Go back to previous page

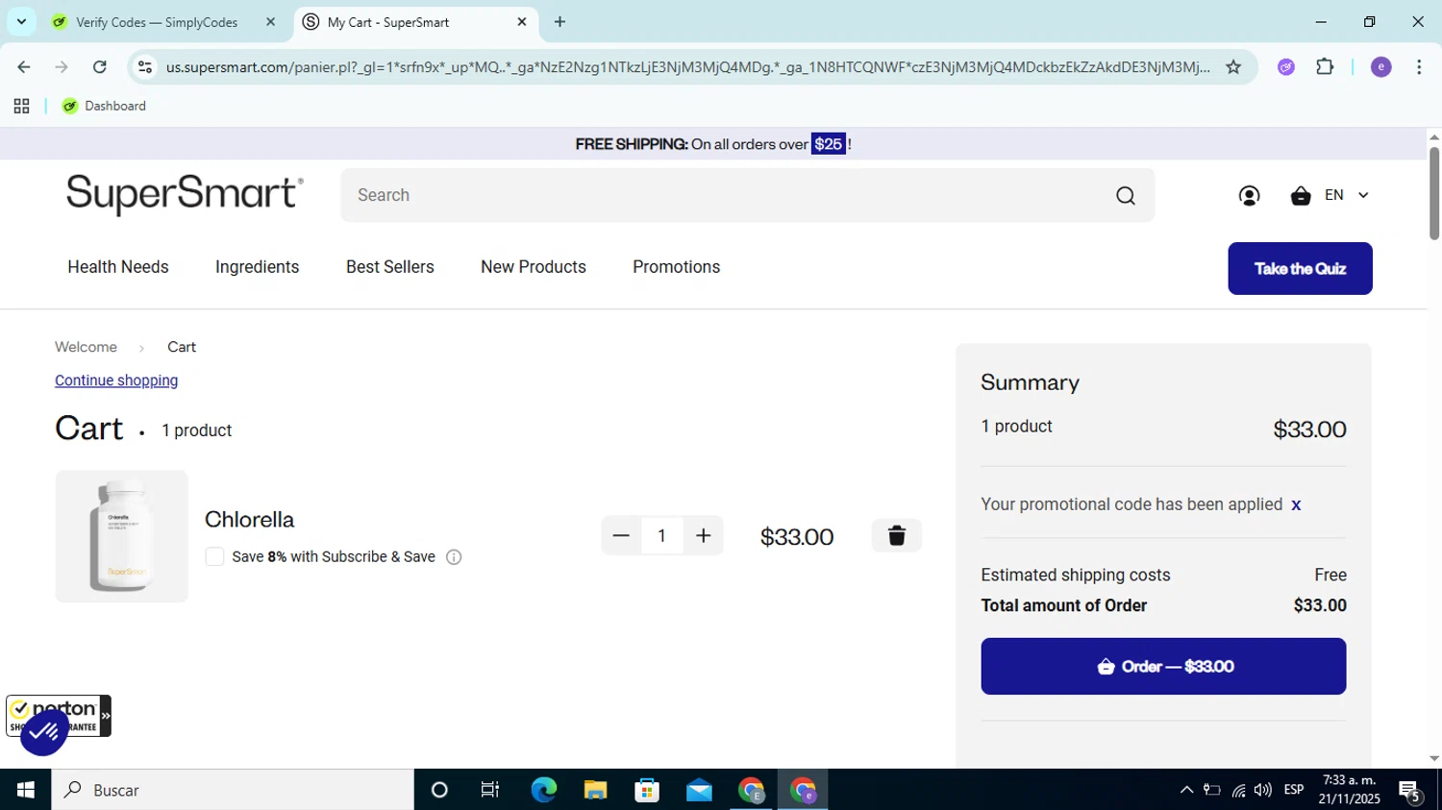pos(24,67)
